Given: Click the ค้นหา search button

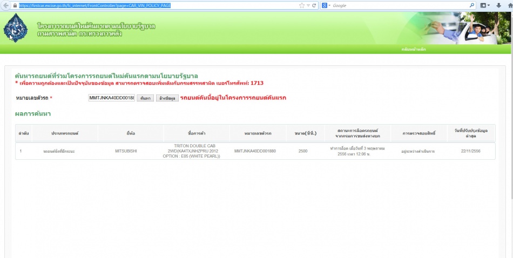Looking at the screenshot, I should (x=145, y=98).
